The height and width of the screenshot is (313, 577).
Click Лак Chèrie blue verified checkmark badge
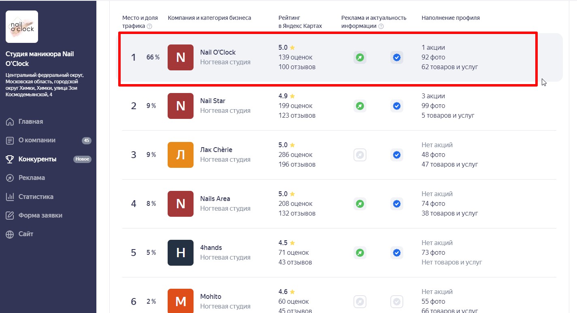(x=397, y=155)
